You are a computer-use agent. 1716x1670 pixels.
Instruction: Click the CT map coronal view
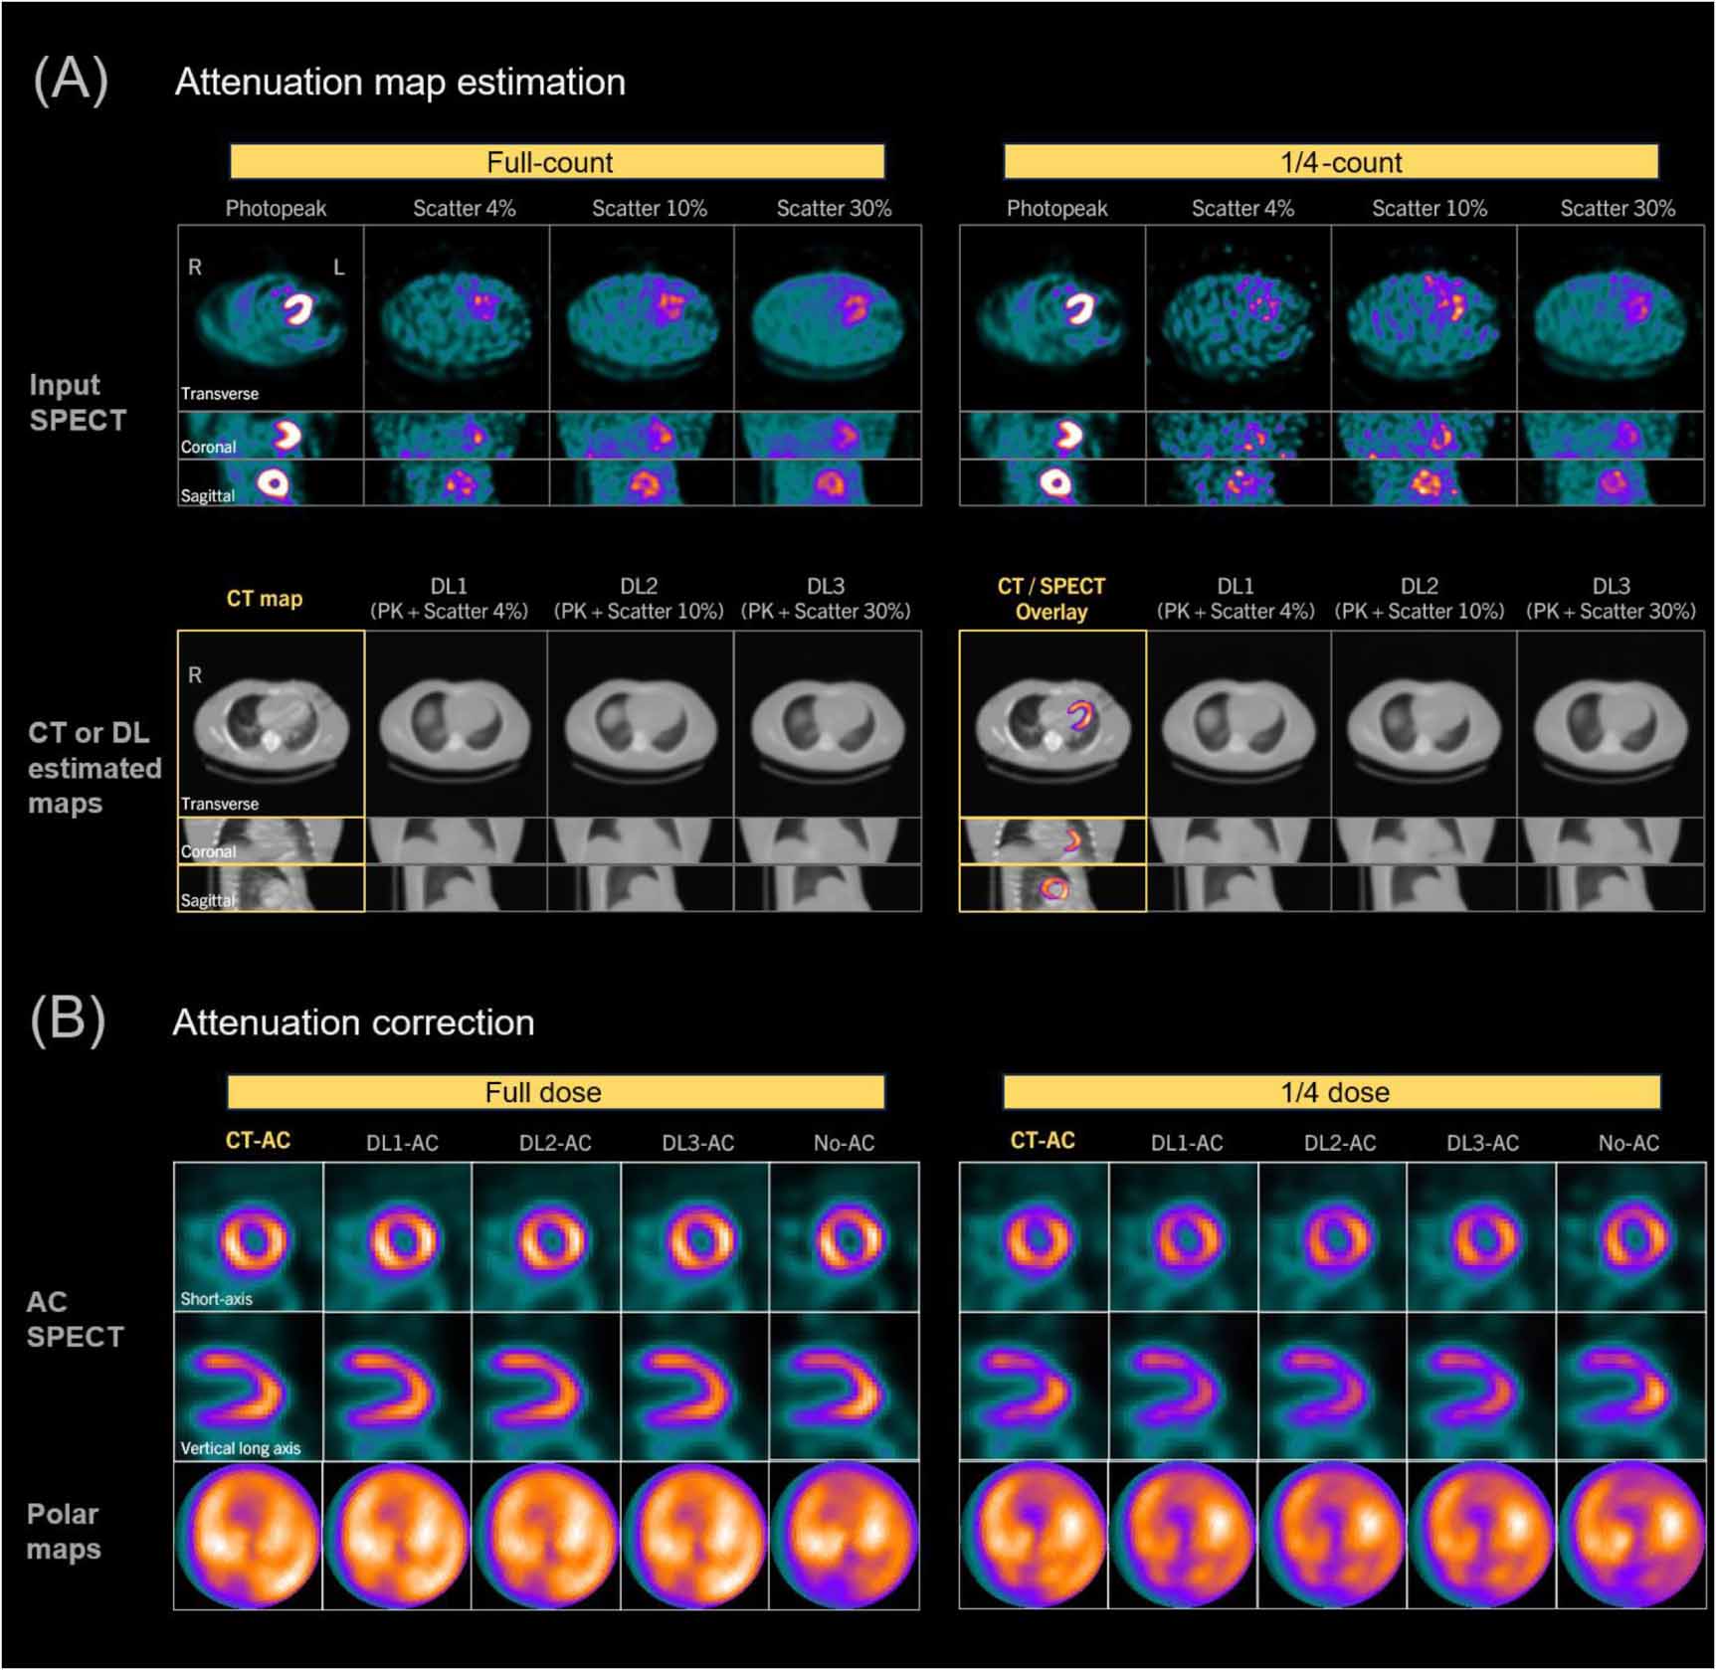click(x=271, y=840)
